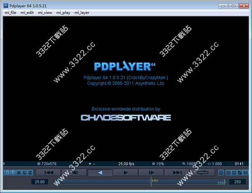Toggle the G green channel button
This screenshot has width=252, height=193.
(x=8, y=172)
